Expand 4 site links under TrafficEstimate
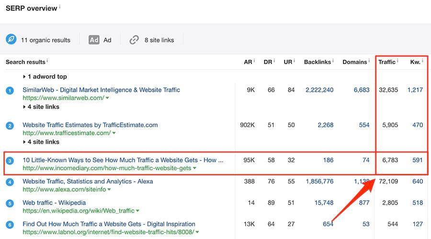 41,142
